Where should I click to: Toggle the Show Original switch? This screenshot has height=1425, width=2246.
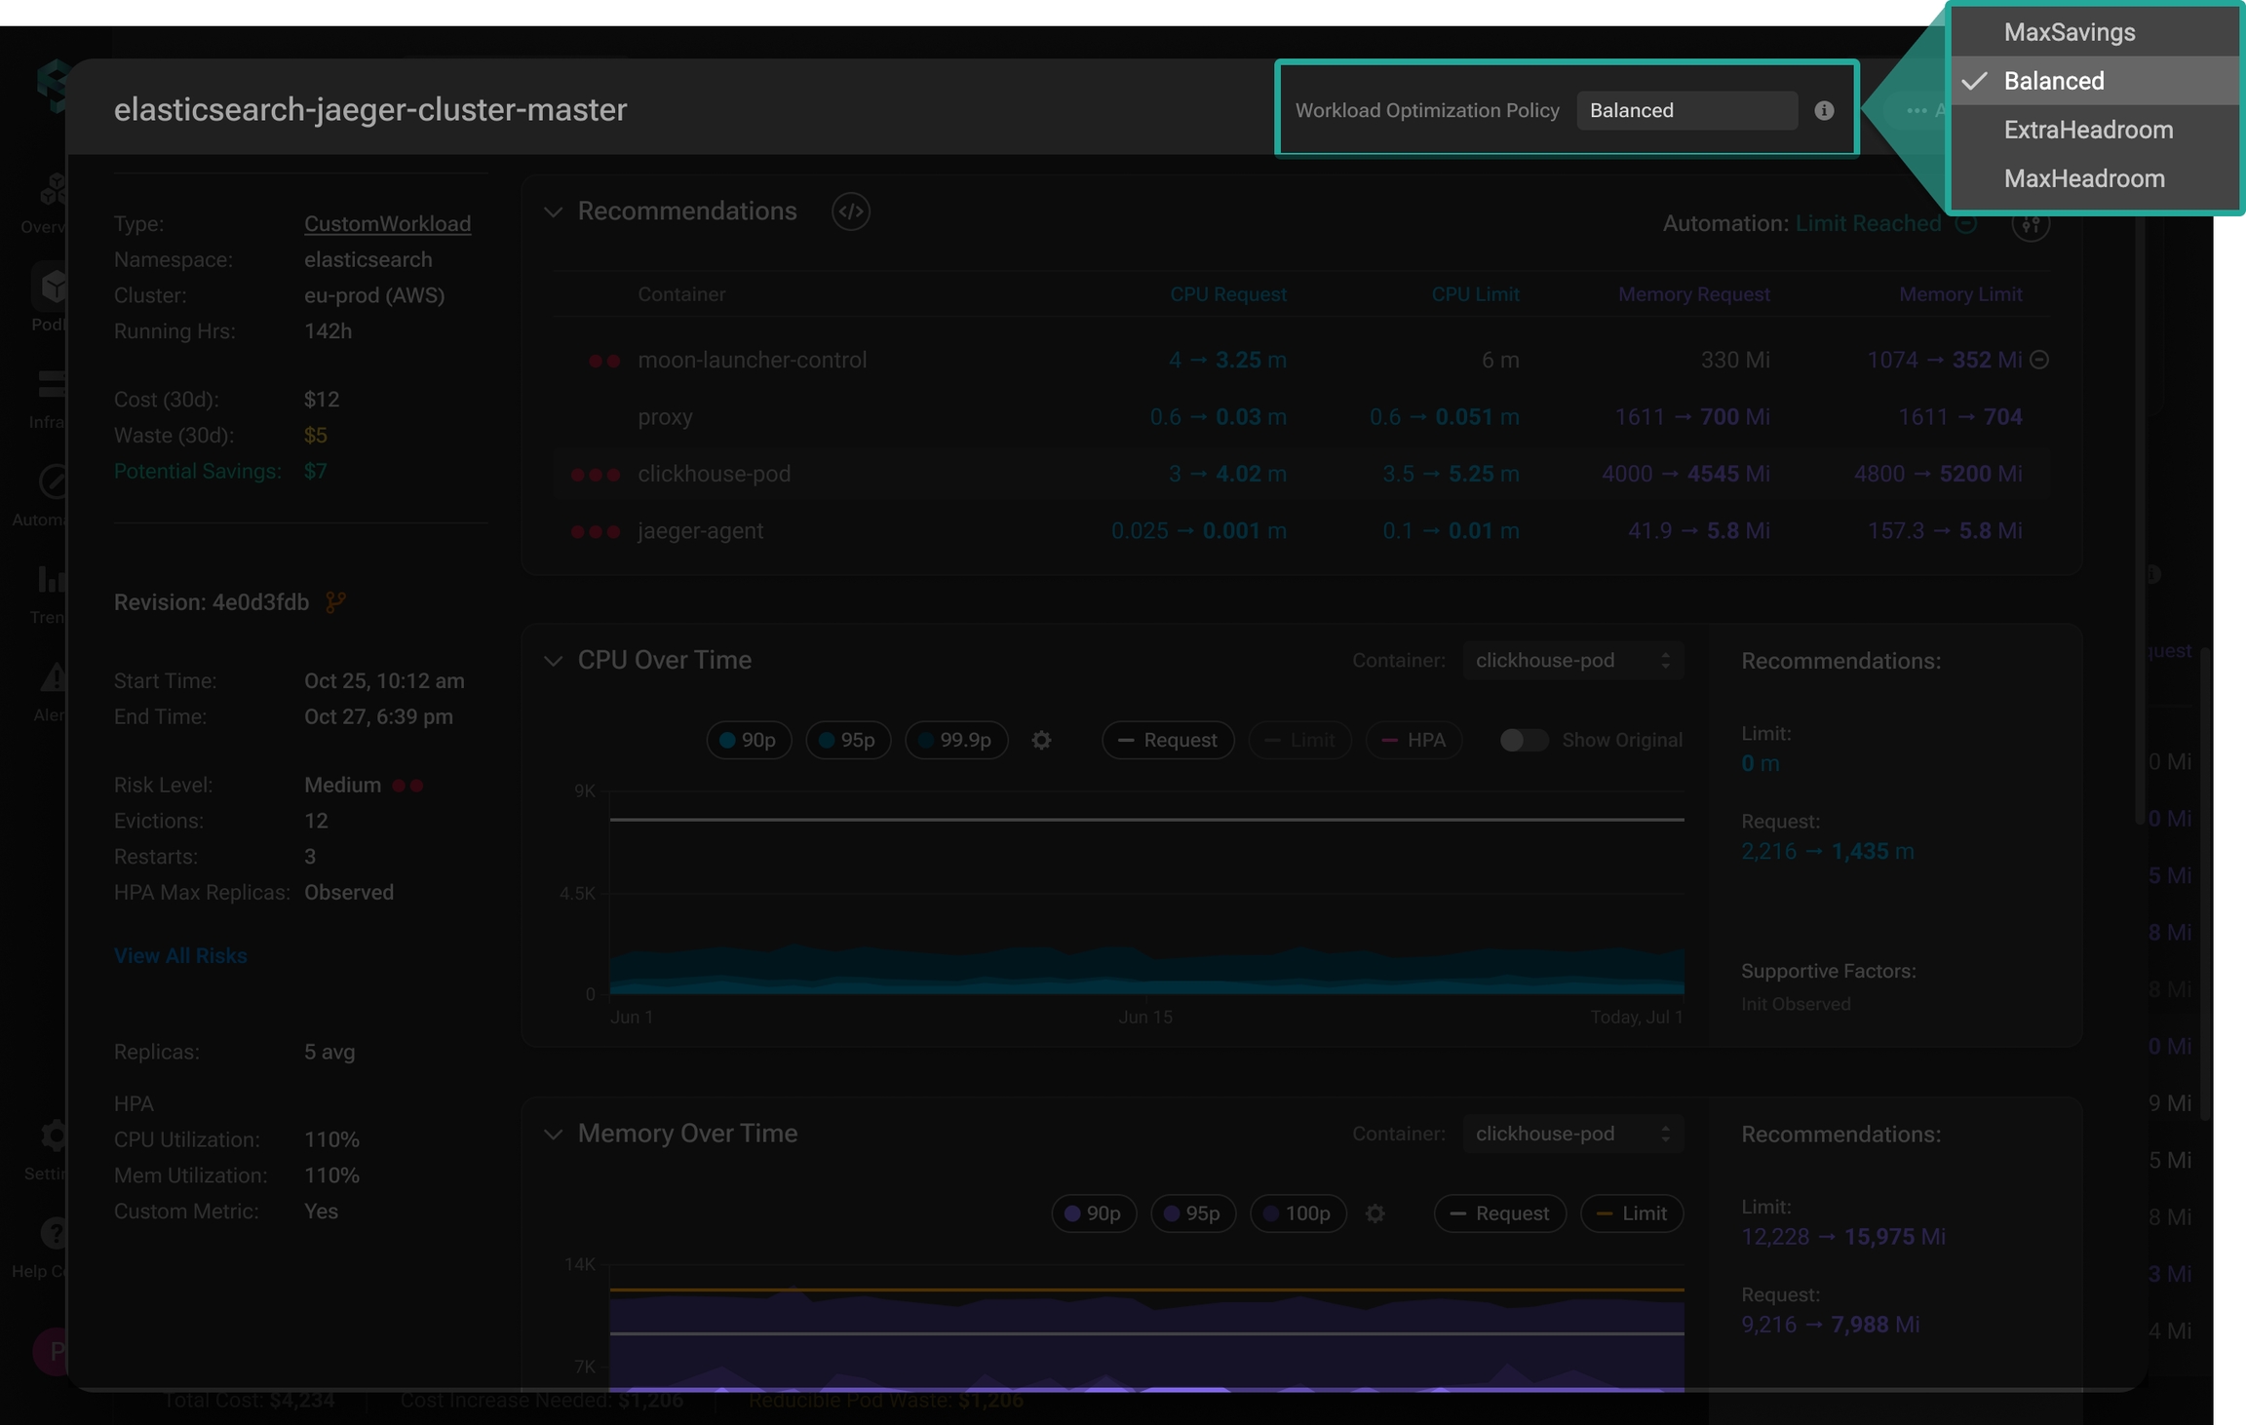click(1523, 740)
